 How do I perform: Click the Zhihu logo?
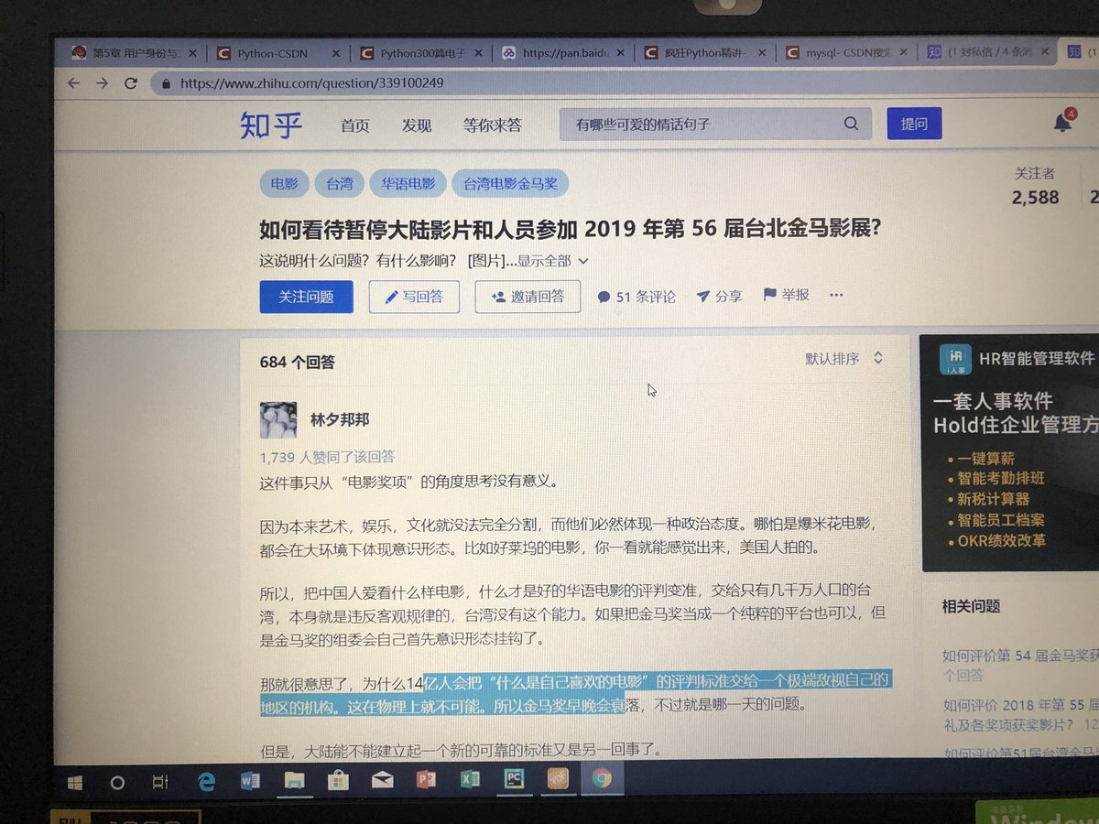point(270,125)
